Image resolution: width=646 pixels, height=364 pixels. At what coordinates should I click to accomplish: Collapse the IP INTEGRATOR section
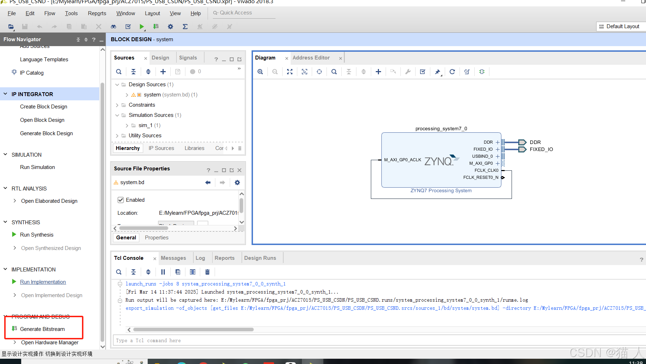pyautogui.click(x=5, y=94)
